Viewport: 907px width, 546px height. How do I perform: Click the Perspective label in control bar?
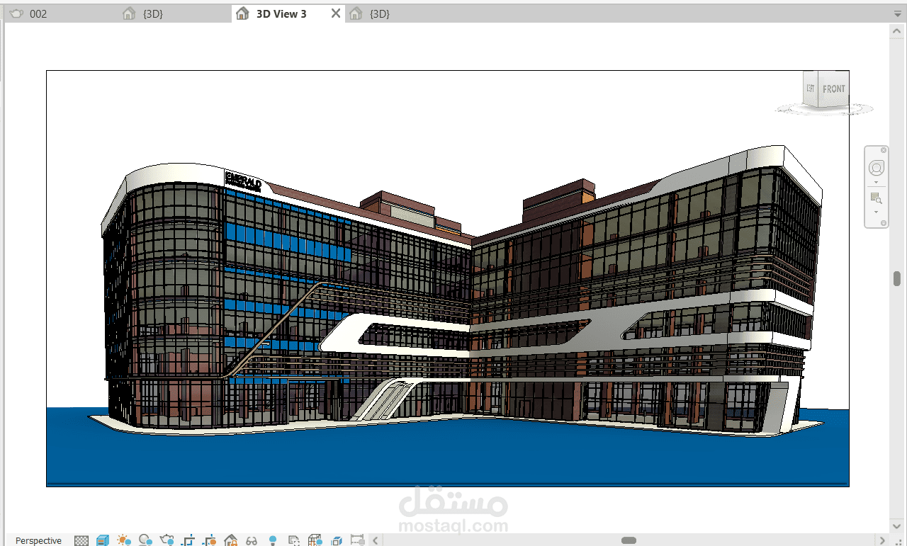pos(38,540)
